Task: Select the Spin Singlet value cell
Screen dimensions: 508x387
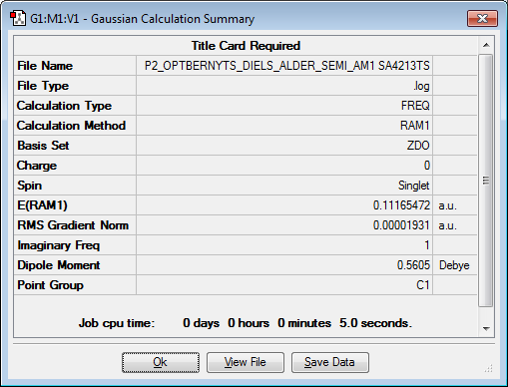Action: click(284, 186)
